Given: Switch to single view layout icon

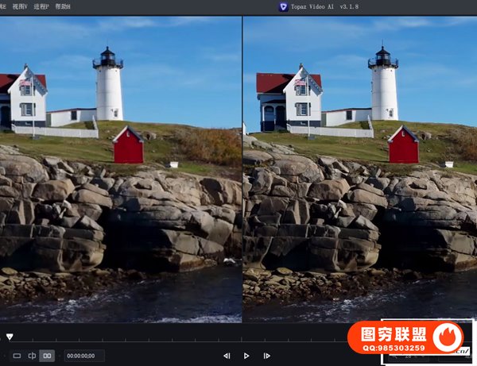Looking at the screenshot, I should click(x=17, y=356).
